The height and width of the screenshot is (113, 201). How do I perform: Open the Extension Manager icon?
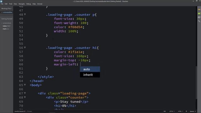click(x=199, y=13)
